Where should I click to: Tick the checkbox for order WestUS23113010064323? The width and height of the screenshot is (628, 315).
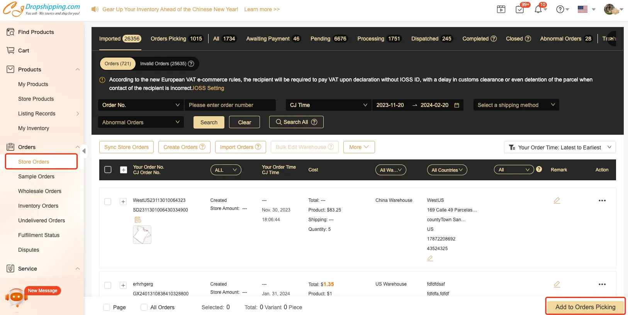[108, 202]
